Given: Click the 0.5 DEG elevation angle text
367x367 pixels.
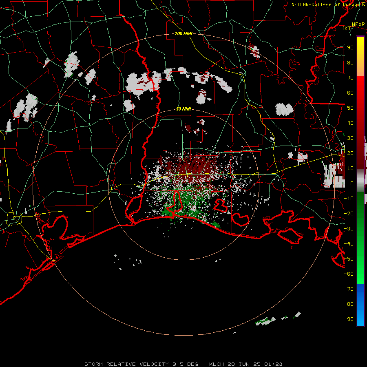Looking at the screenshot, I should tap(185, 364).
